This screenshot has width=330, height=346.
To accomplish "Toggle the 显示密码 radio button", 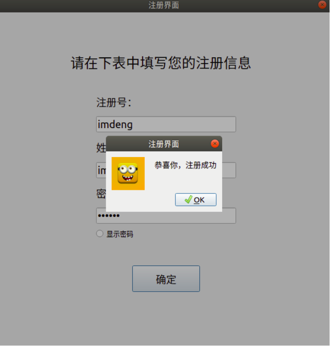I will tap(99, 233).
